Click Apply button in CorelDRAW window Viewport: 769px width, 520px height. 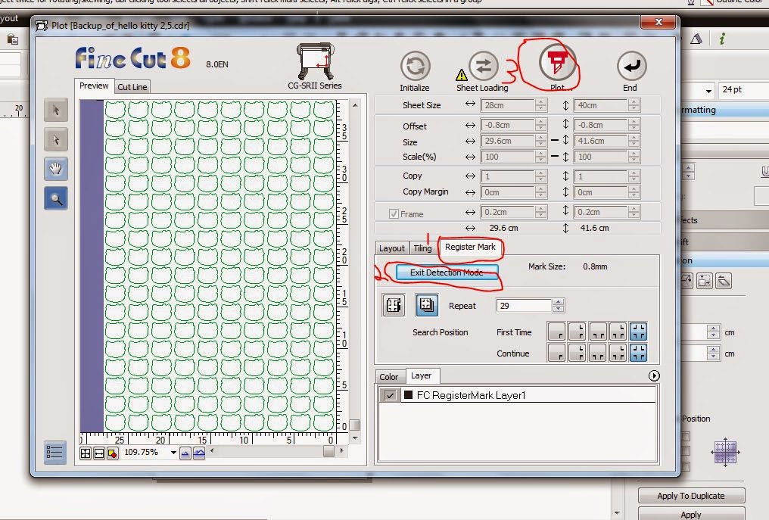(x=691, y=514)
